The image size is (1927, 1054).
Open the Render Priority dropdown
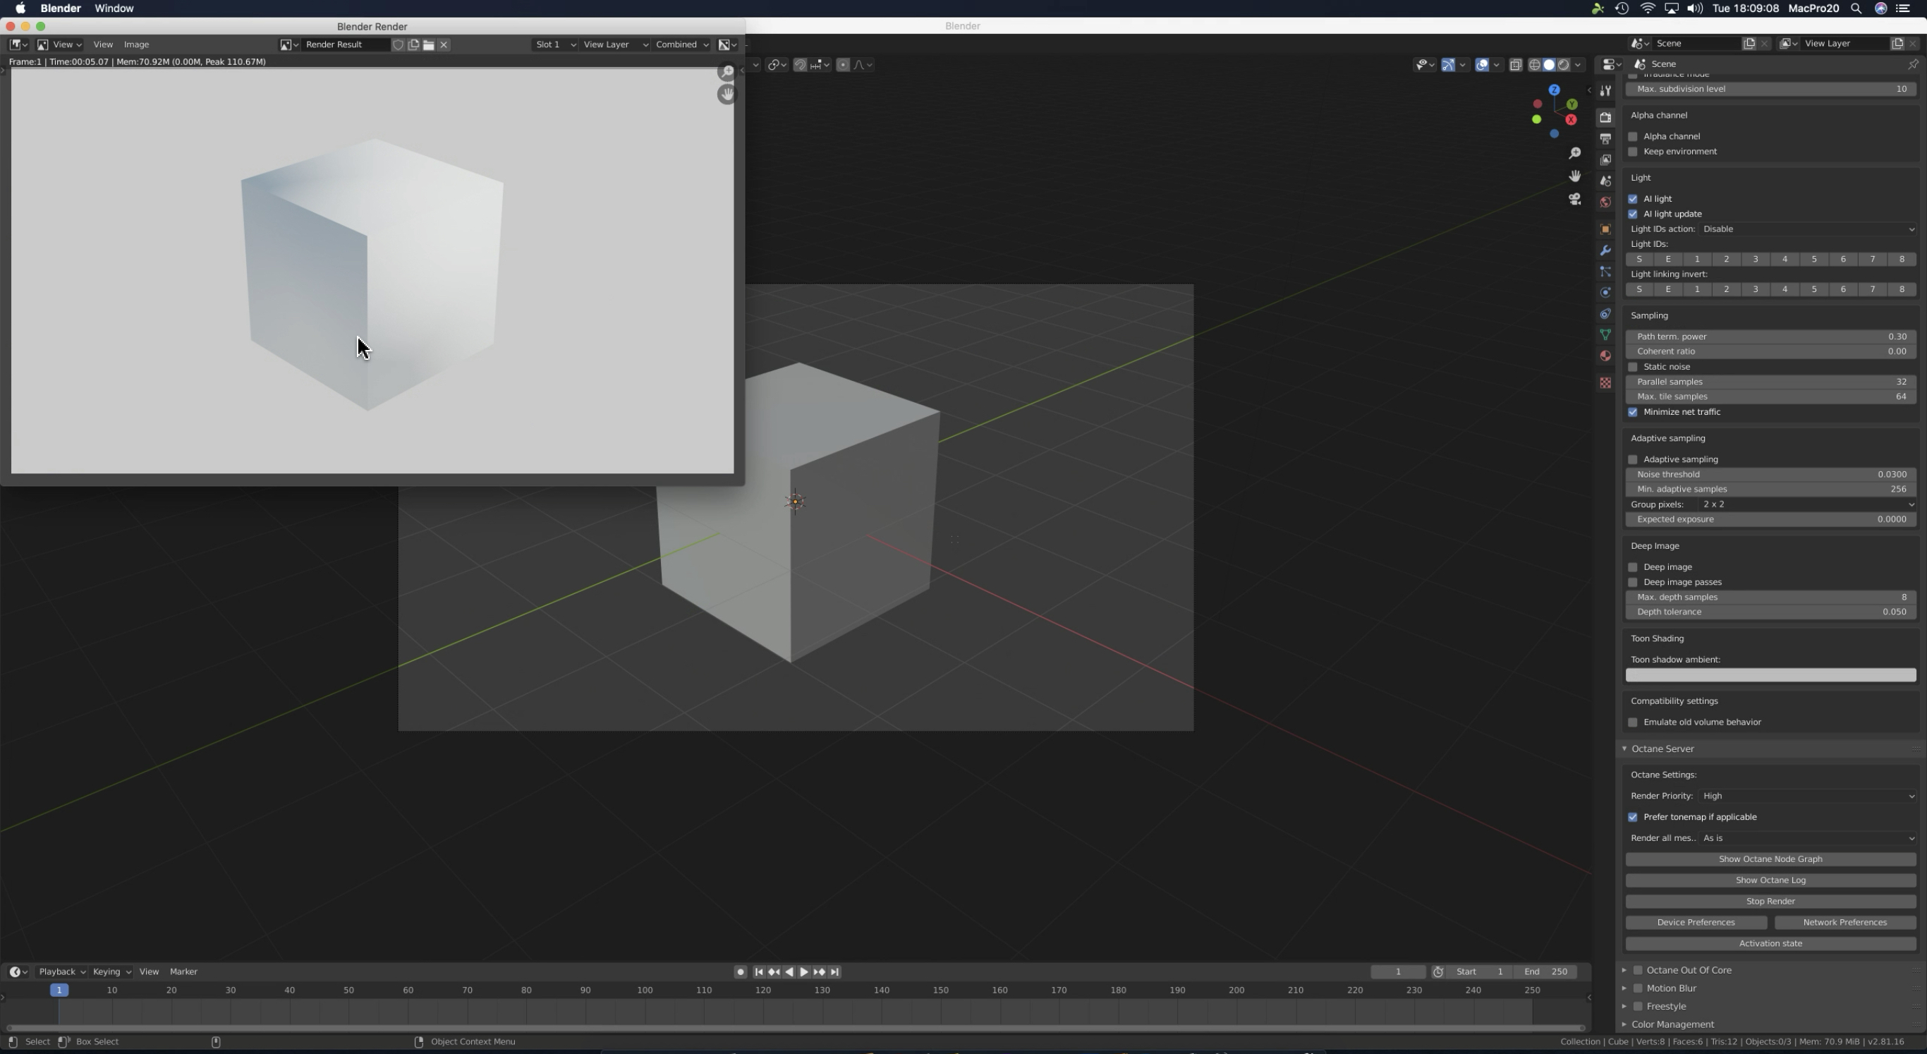click(1806, 796)
